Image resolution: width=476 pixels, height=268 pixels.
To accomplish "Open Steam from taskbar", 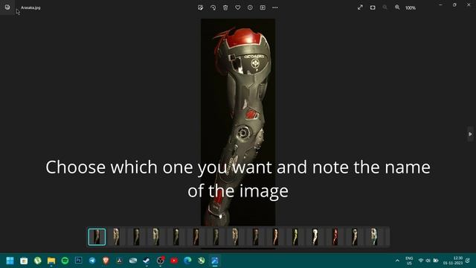I will (147, 261).
